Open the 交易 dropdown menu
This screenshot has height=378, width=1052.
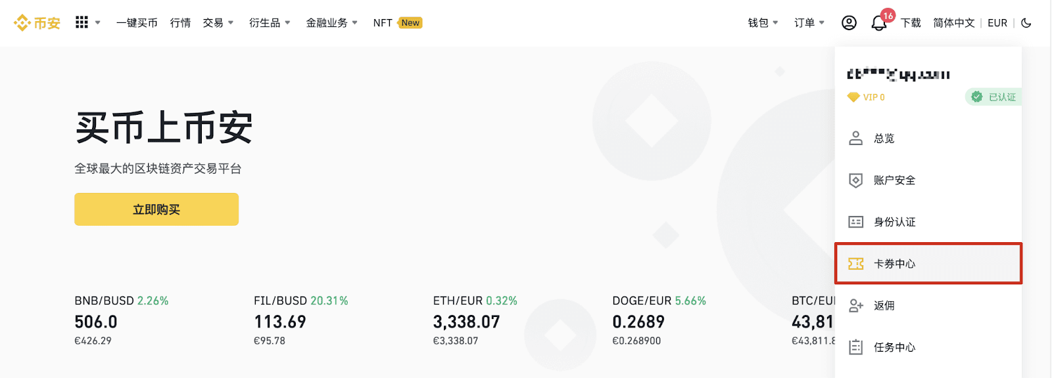218,23
